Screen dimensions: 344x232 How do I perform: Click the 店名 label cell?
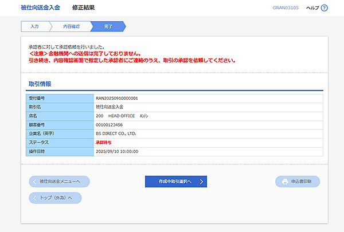60,116
